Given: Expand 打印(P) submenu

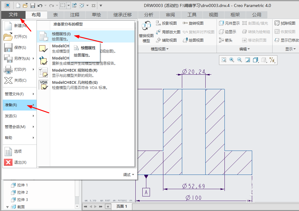Looking at the screenshot, I should 19,70.
